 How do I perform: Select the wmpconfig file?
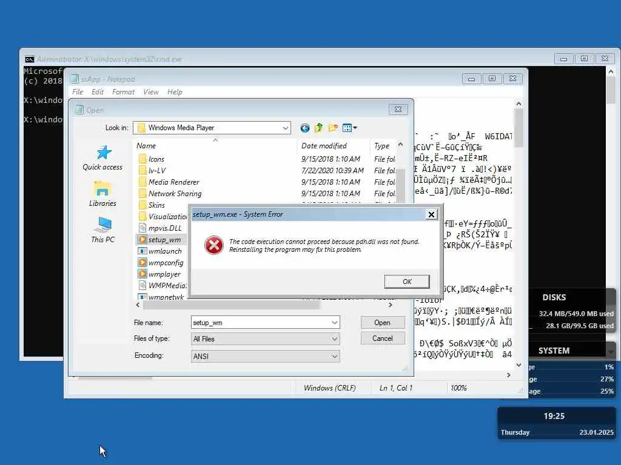tap(166, 263)
